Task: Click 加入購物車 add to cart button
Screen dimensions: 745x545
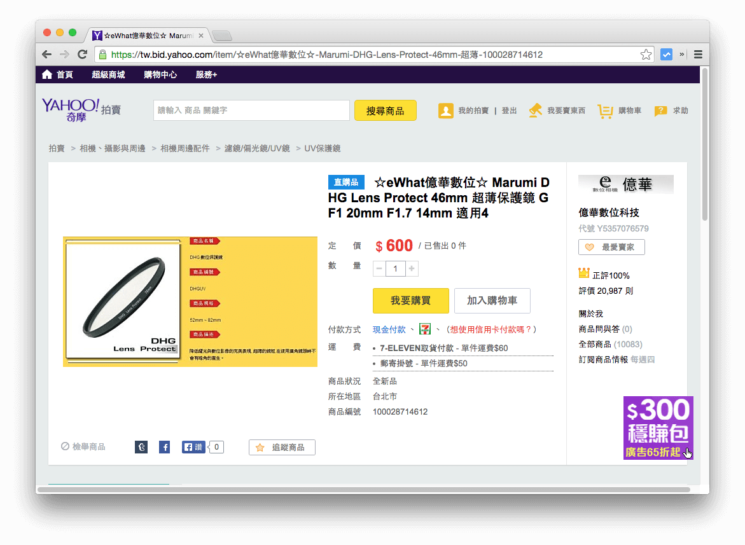Action: click(x=492, y=301)
